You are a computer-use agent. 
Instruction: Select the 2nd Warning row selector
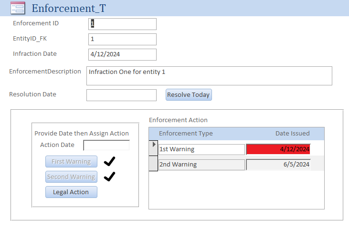coord(153,164)
